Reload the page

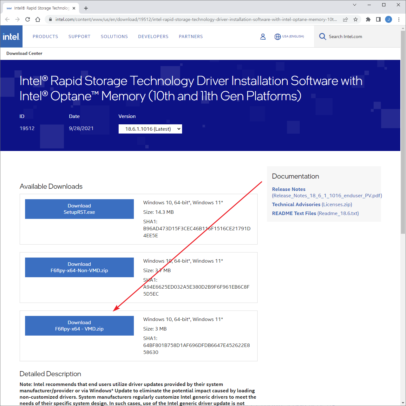[28, 19]
